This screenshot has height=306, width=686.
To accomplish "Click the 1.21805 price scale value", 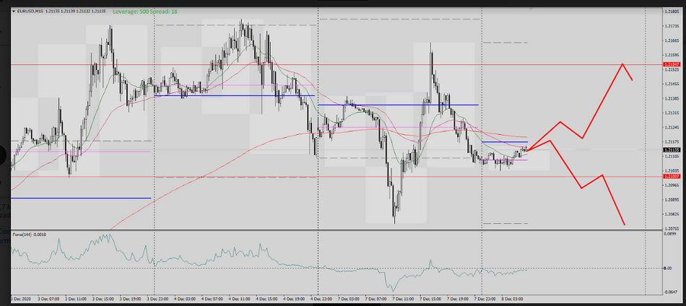I will (672, 11).
